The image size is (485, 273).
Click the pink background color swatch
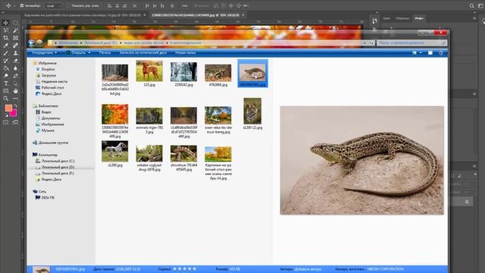[x=14, y=113]
